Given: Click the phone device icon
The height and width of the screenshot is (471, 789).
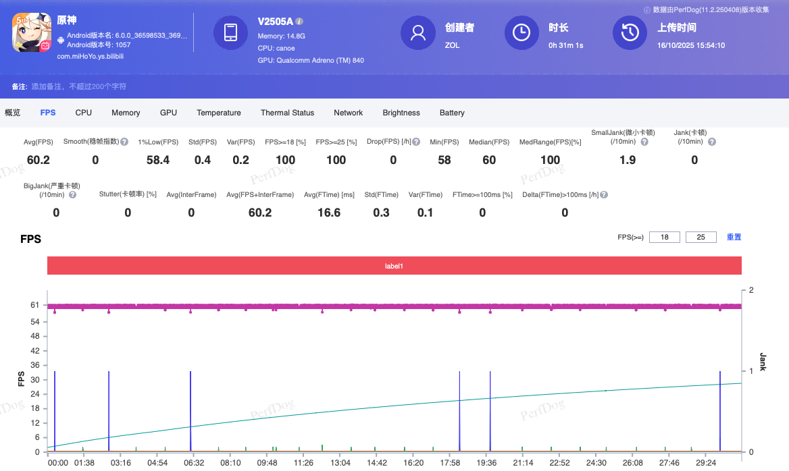Looking at the screenshot, I should (230, 32).
